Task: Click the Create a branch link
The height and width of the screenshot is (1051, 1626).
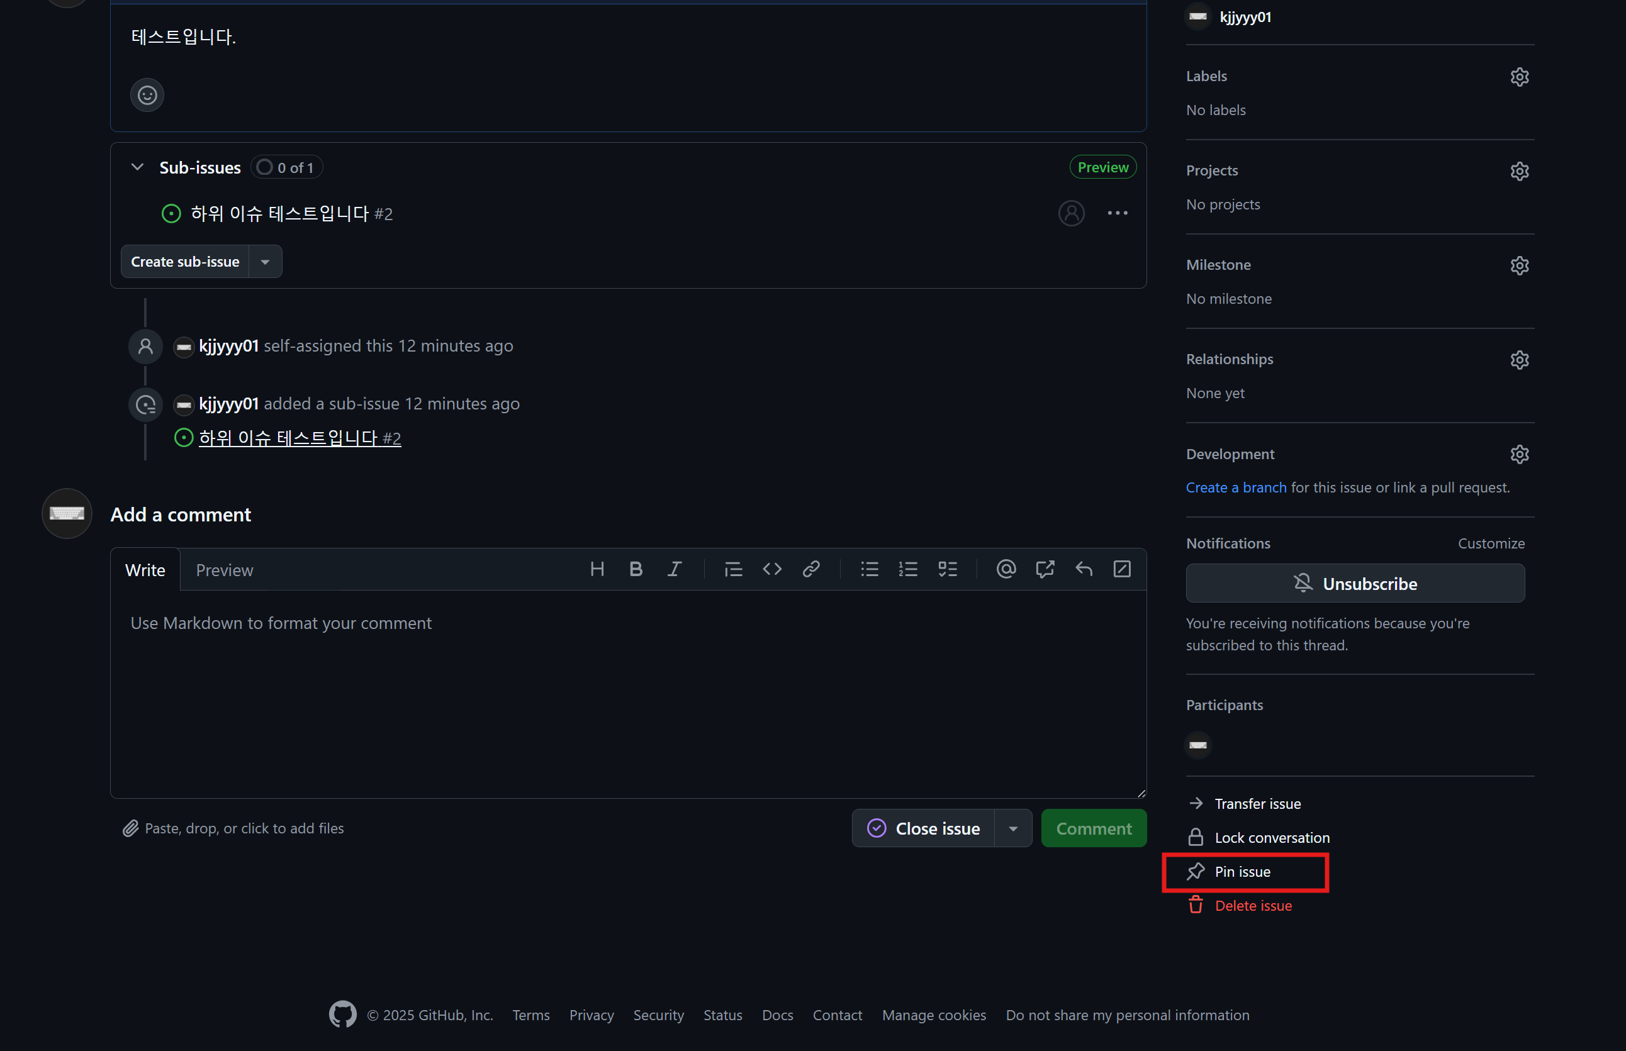Action: click(x=1235, y=487)
